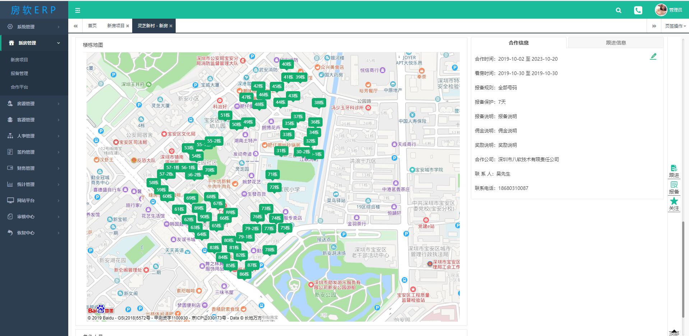This screenshot has height=336, width=689.
Task: Select the 71栋 building marker on map
Action: (x=273, y=174)
